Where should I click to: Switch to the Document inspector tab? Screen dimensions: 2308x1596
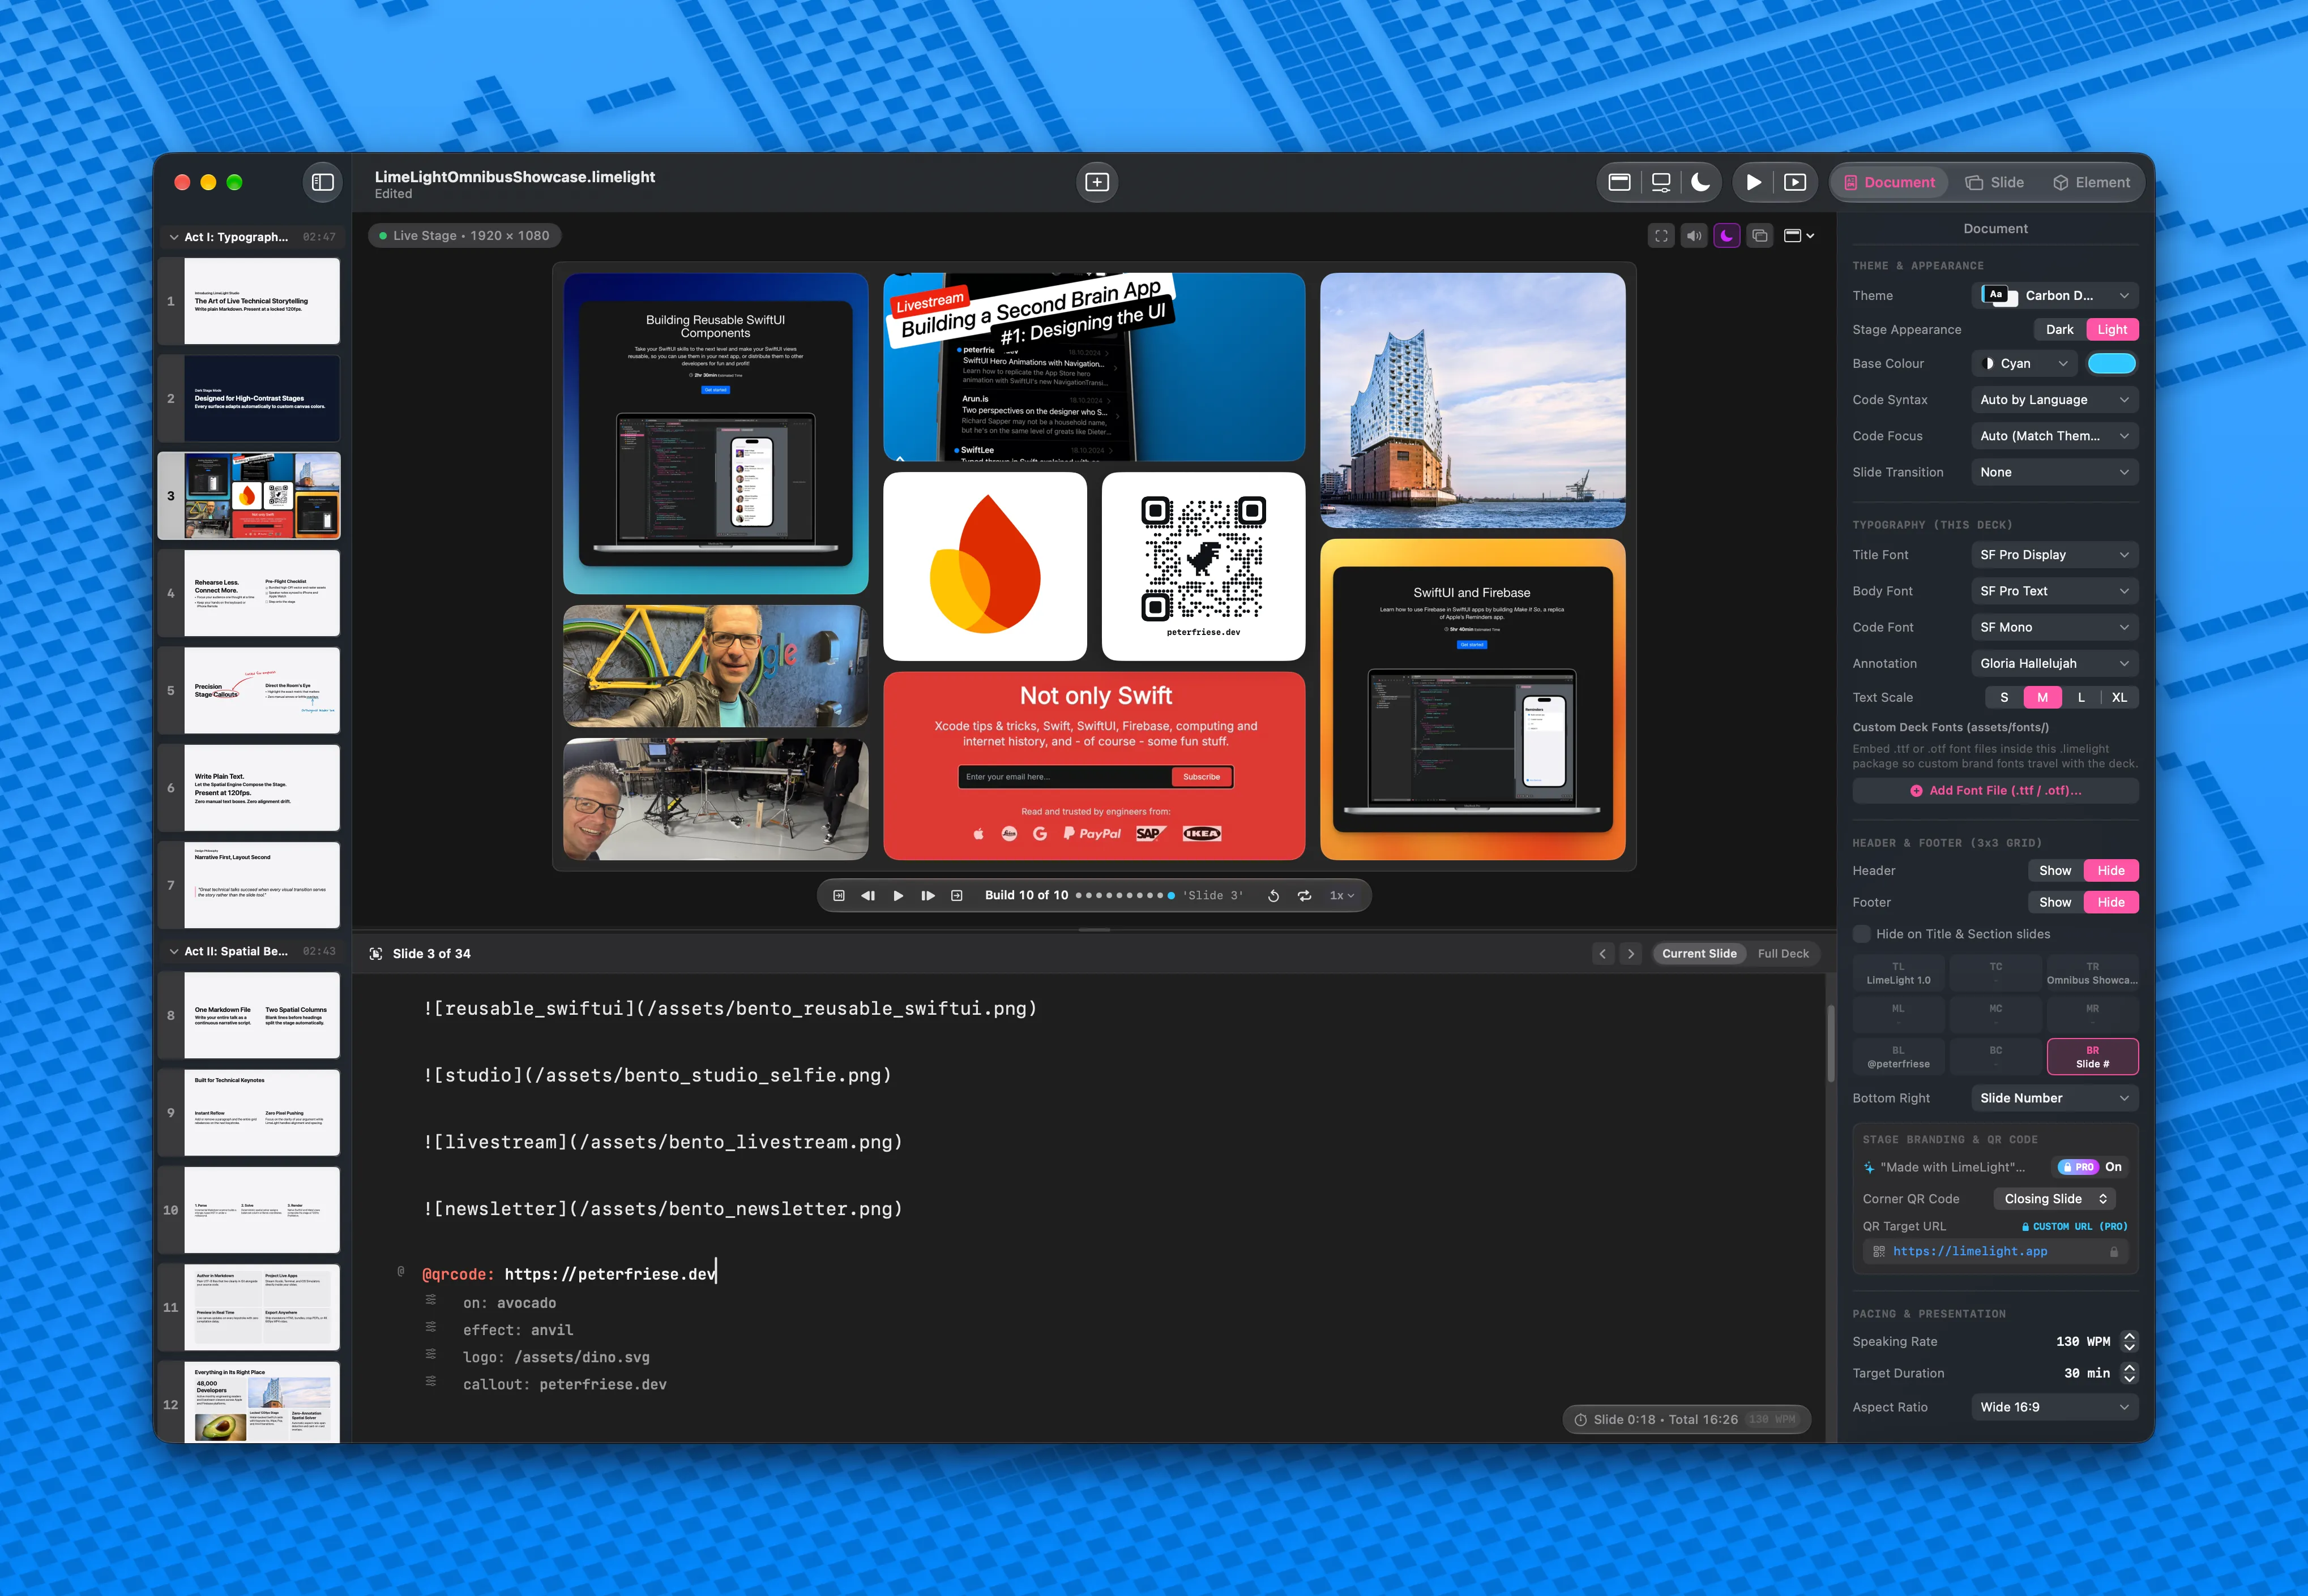click(x=1889, y=182)
